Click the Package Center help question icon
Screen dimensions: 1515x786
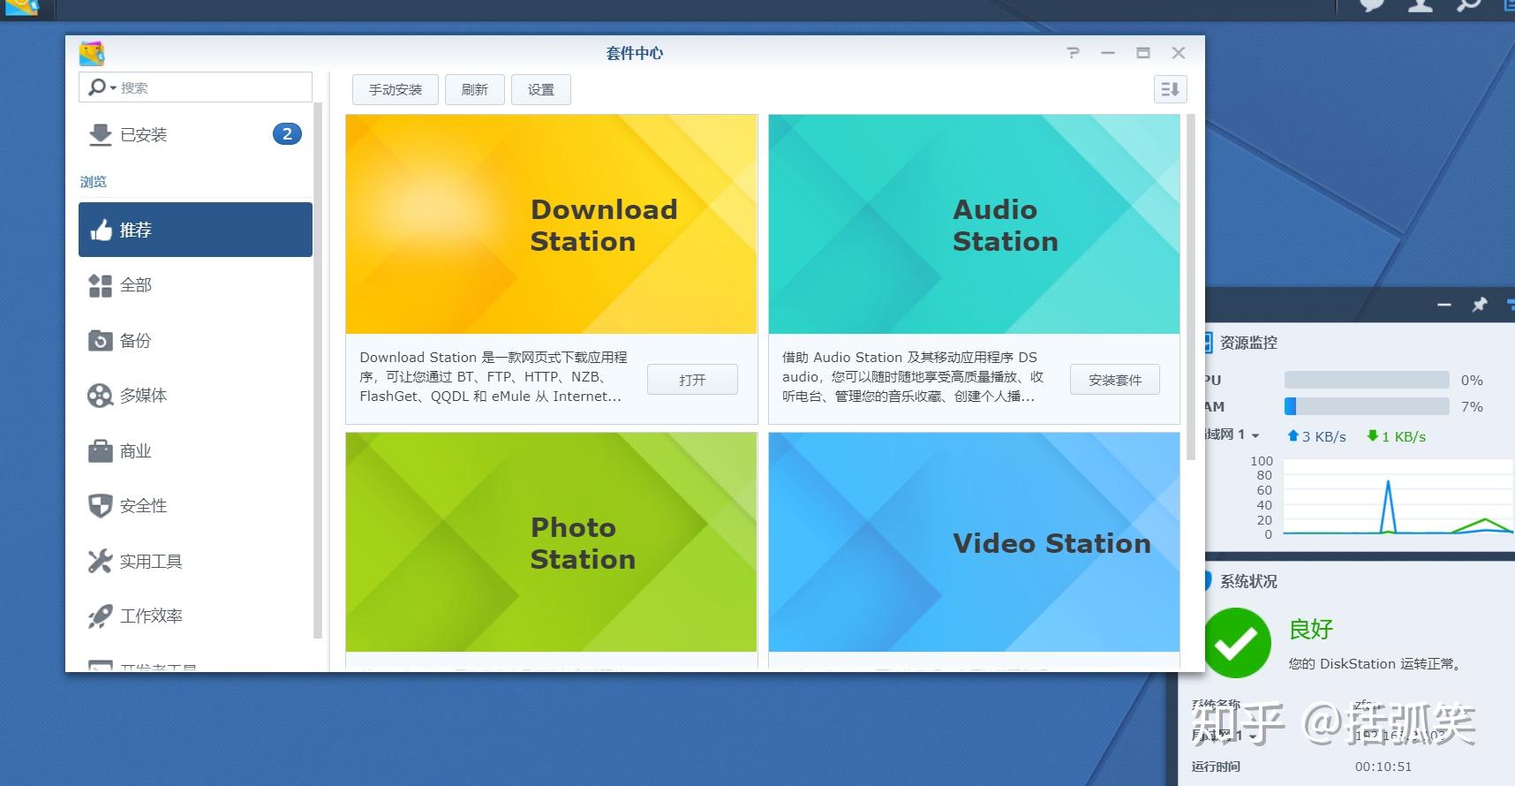click(x=1073, y=53)
